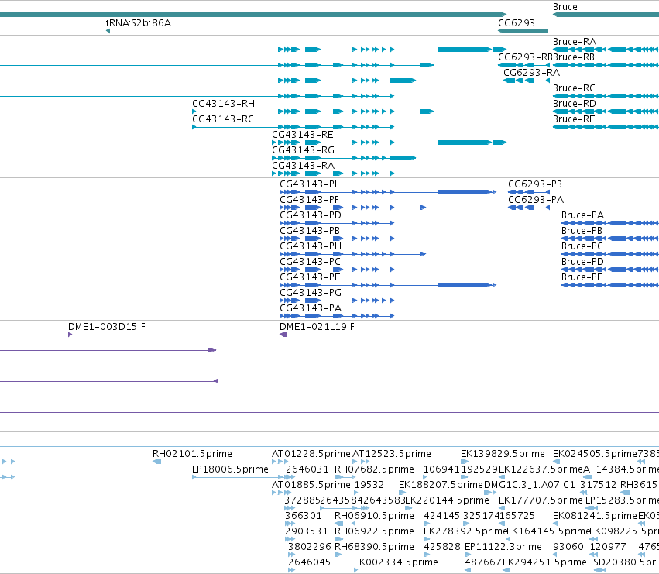
Task: Click the CG6293-RA transcript label
Action: 531,72
